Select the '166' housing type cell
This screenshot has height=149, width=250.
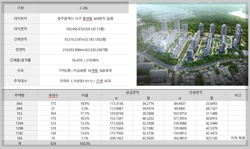[19, 138]
